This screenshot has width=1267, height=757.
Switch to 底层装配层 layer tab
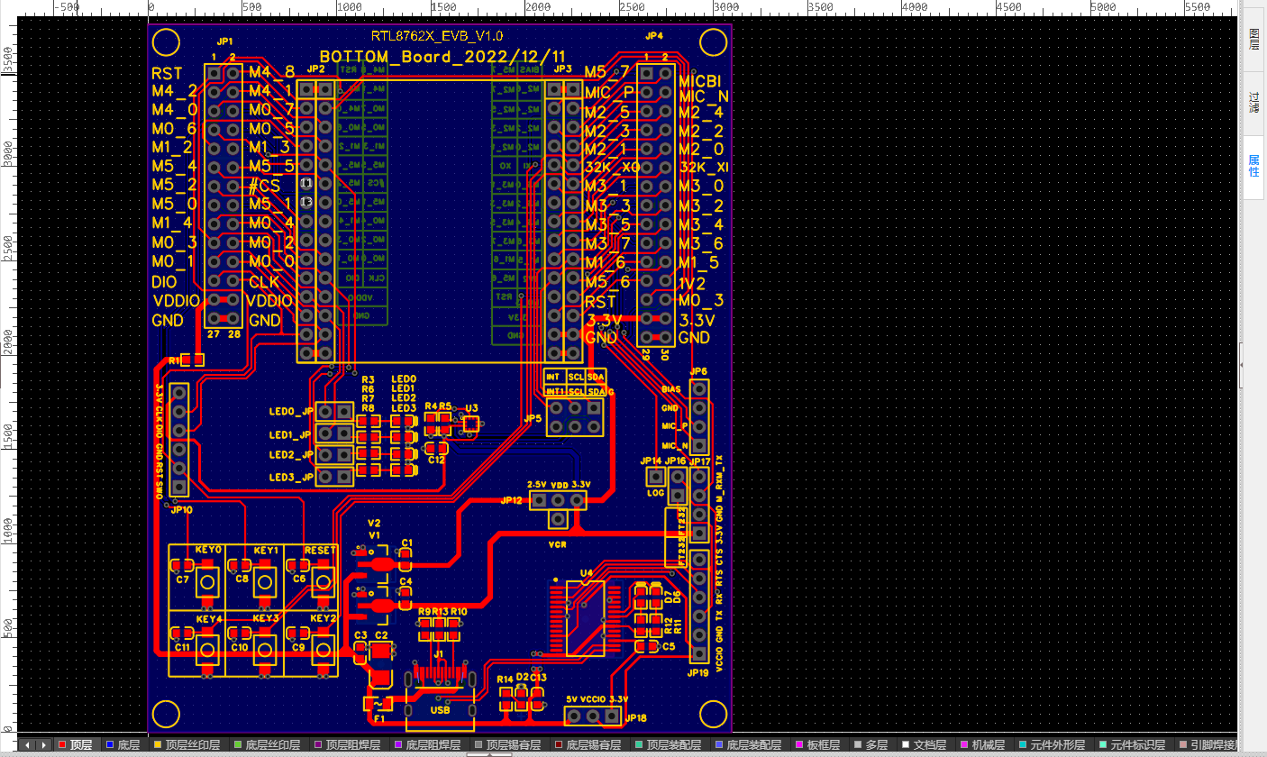[748, 745]
